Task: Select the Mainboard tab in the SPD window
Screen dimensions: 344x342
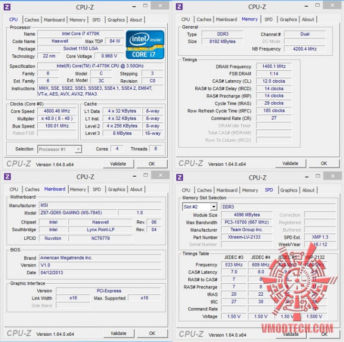Action: pyautogui.click(x=227, y=190)
